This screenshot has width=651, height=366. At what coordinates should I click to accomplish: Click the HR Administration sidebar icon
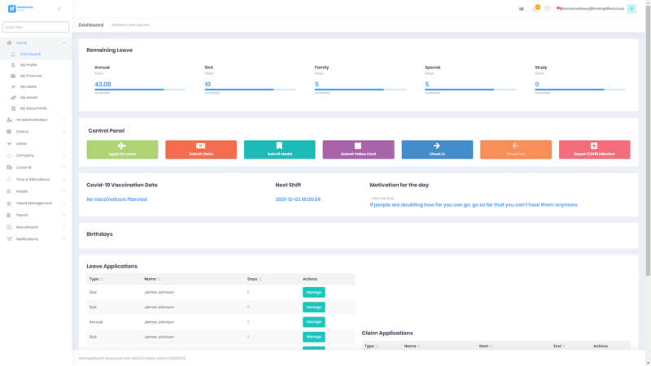click(9, 120)
